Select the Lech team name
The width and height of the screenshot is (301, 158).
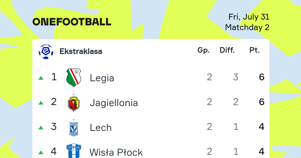point(101,128)
